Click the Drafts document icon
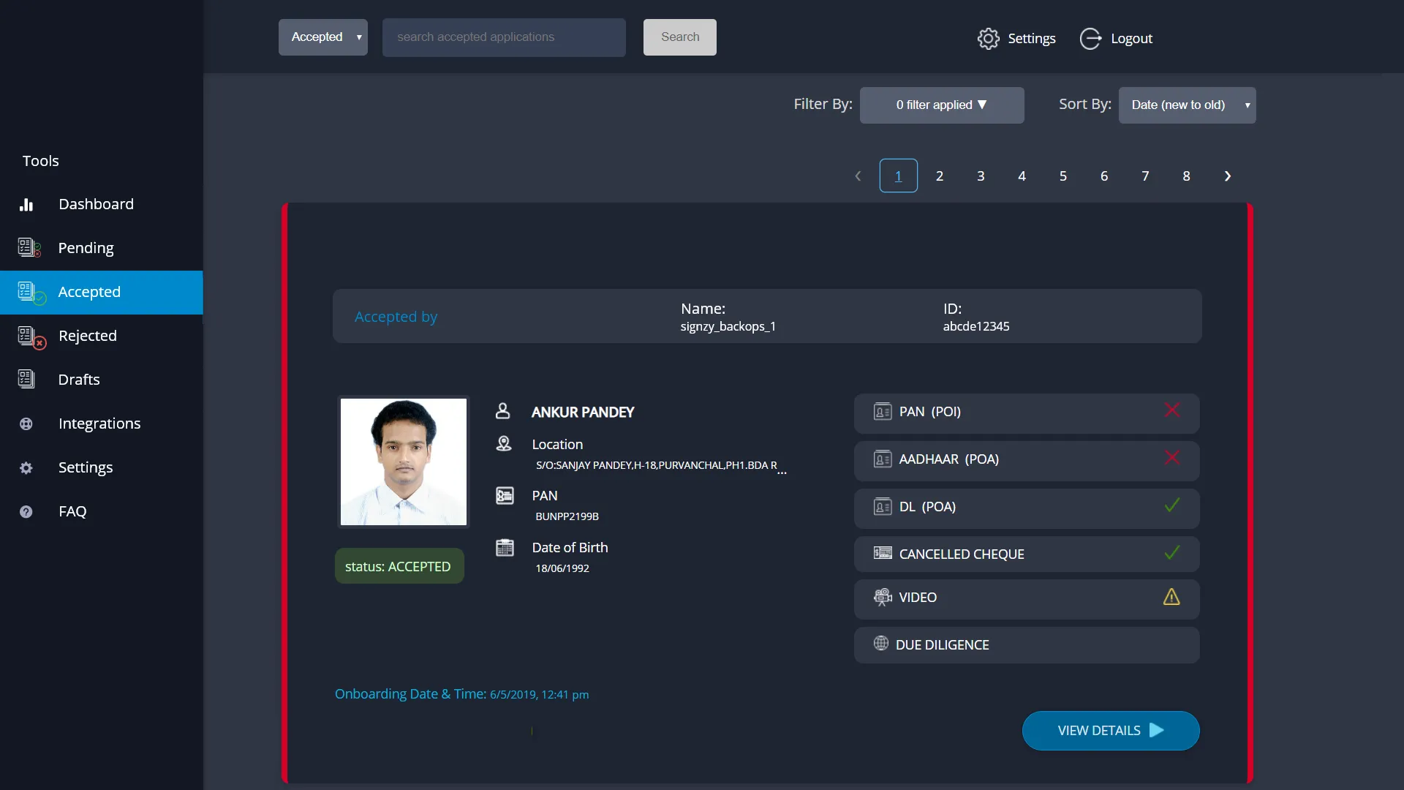Screen dimensions: 1404x790 click(26, 379)
